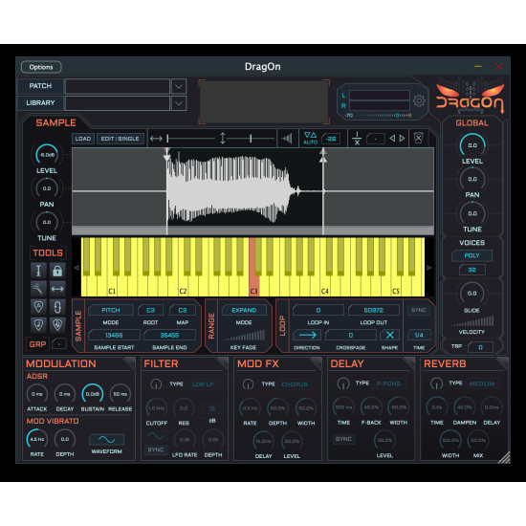The height and width of the screenshot is (526, 526).
Task: Go to the next sample with right triangle
Action: coord(402,138)
